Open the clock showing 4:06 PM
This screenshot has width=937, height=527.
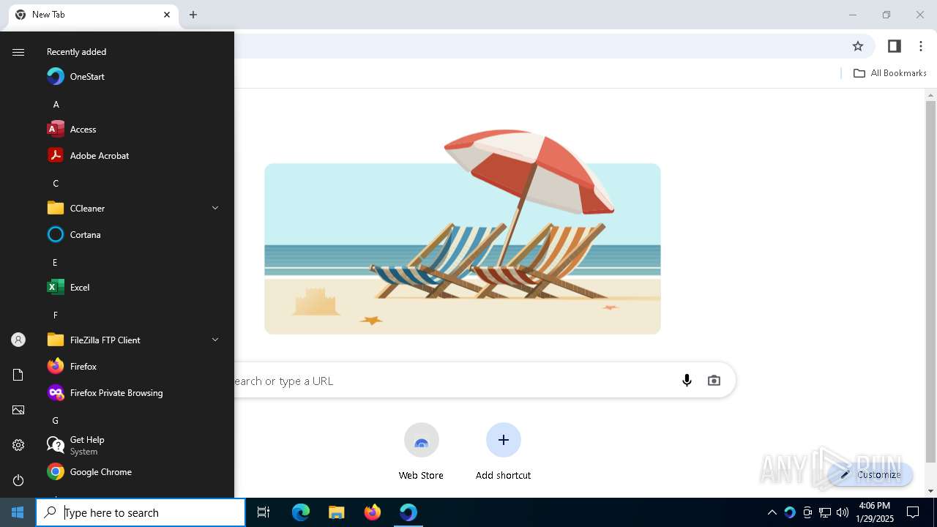874,512
